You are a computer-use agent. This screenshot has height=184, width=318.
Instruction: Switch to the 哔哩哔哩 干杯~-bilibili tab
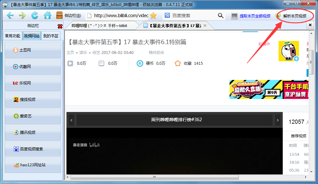pos(99,26)
